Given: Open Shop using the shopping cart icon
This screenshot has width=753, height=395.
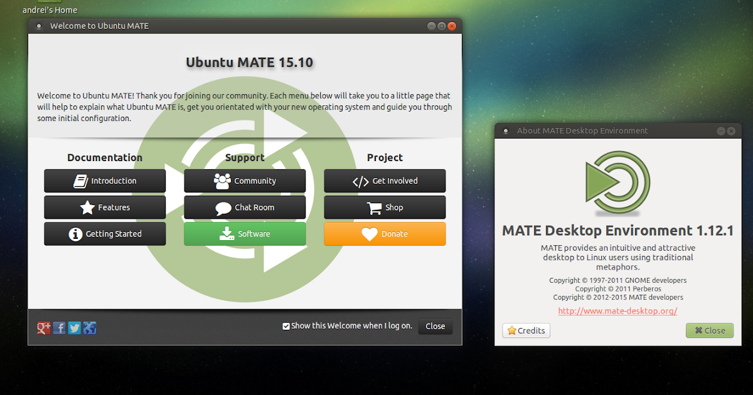Looking at the screenshot, I should pyautogui.click(x=374, y=208).
